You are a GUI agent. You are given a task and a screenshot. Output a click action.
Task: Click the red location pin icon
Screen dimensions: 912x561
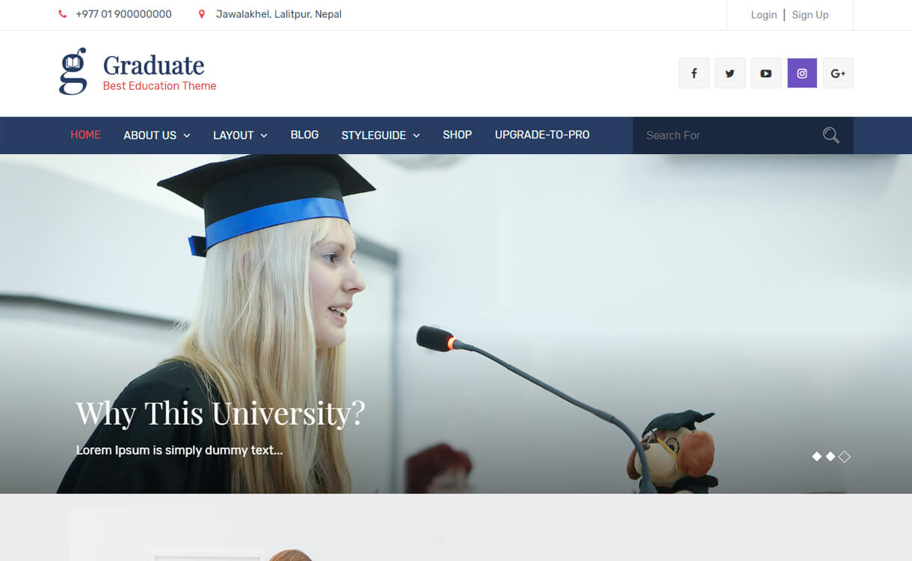[x=201, y=14]
